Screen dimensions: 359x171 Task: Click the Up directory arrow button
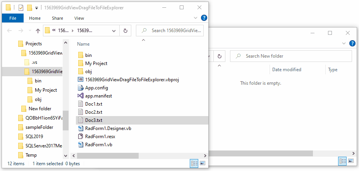38,31
